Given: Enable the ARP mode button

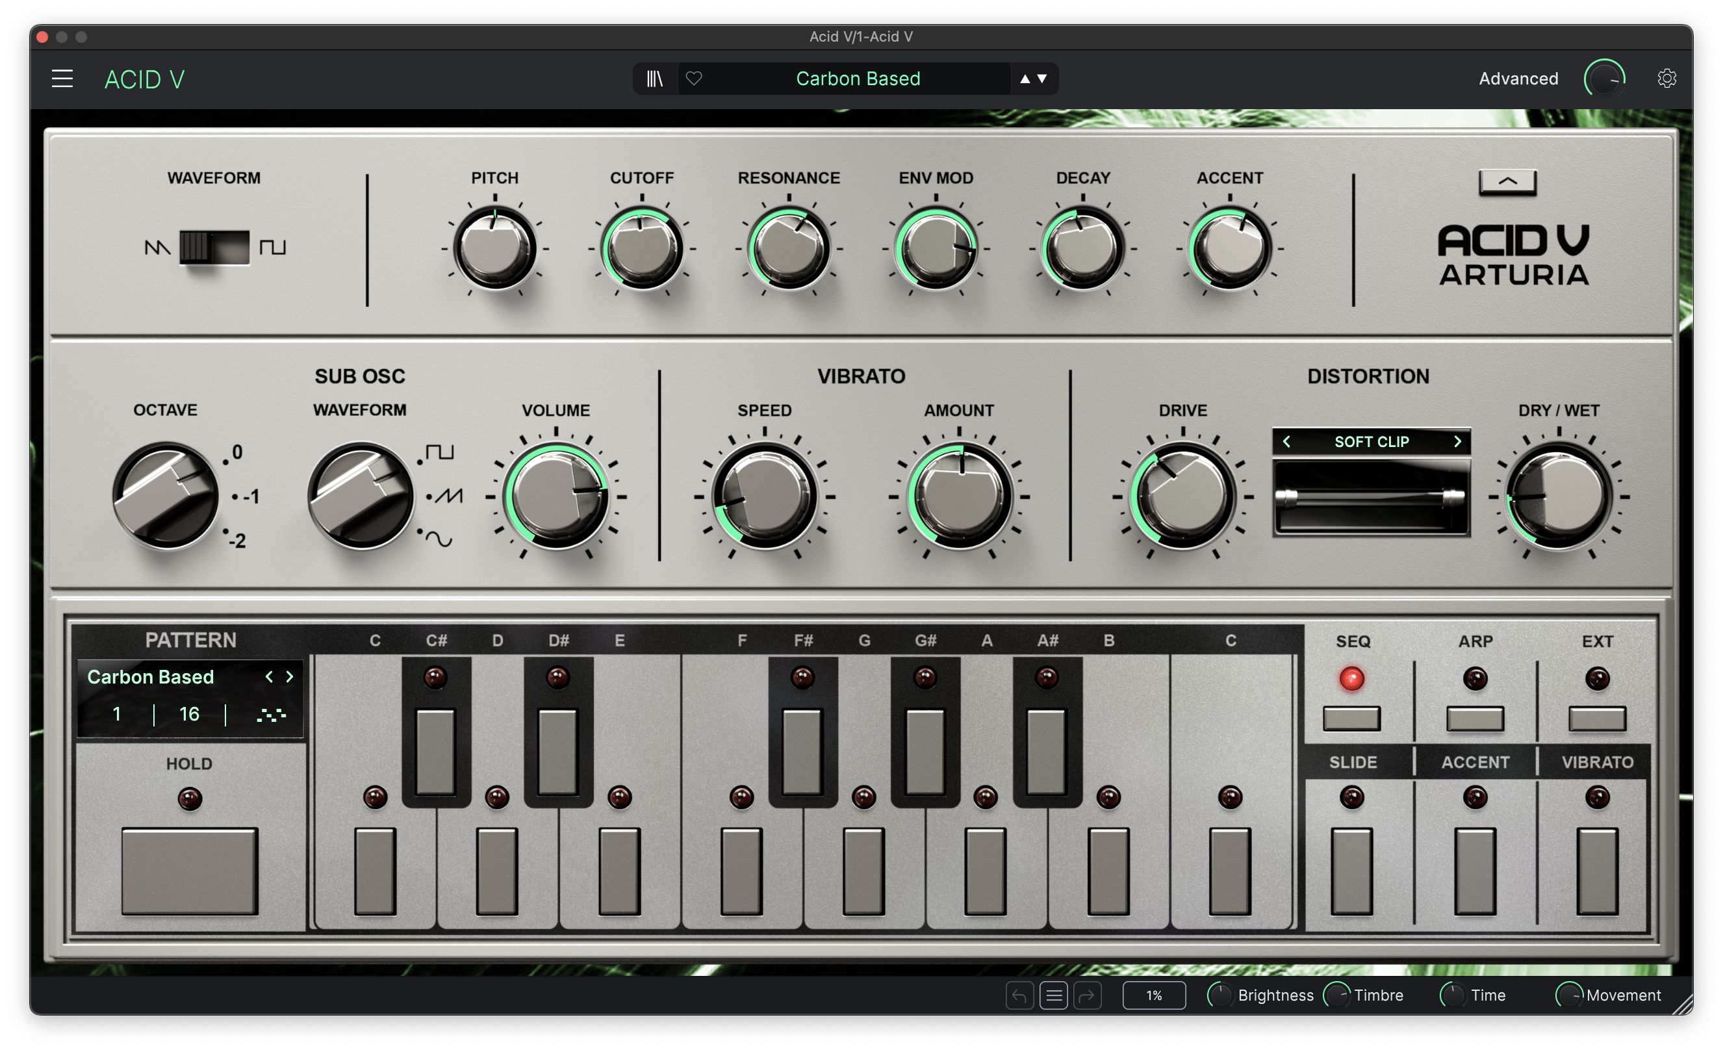Looking at the screenshot, I should tap(1475, 719).
